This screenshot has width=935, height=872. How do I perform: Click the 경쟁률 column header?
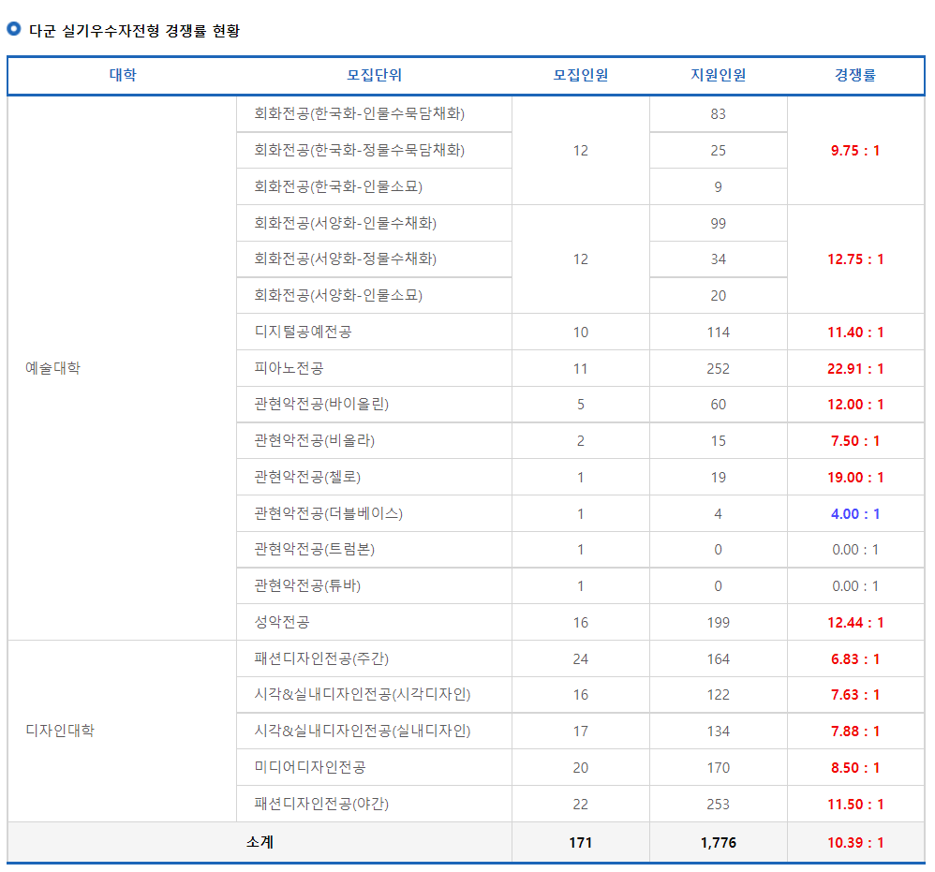[853, 75]
